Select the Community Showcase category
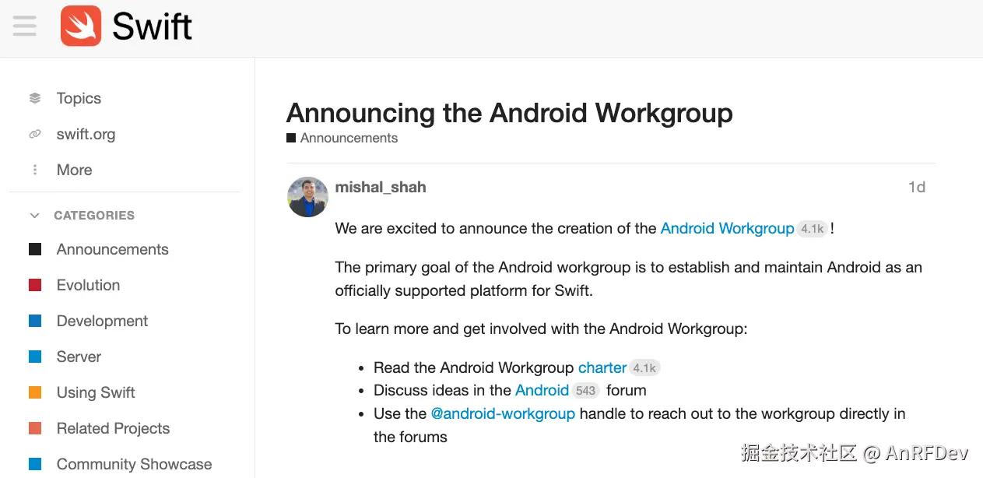The height and width of the screenshot is (478, 983). pyautogui.click(x=134, y=464)
